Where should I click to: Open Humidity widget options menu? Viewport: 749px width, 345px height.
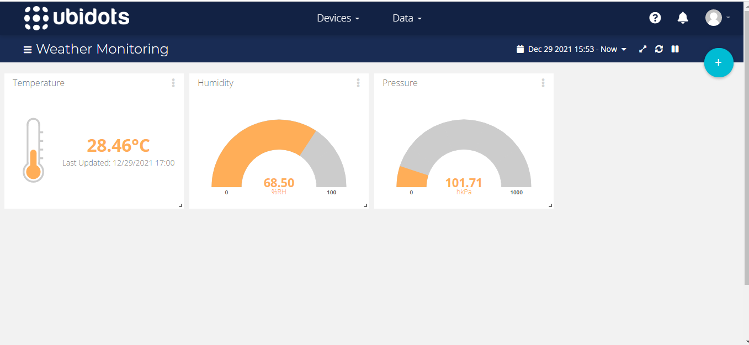358,83
